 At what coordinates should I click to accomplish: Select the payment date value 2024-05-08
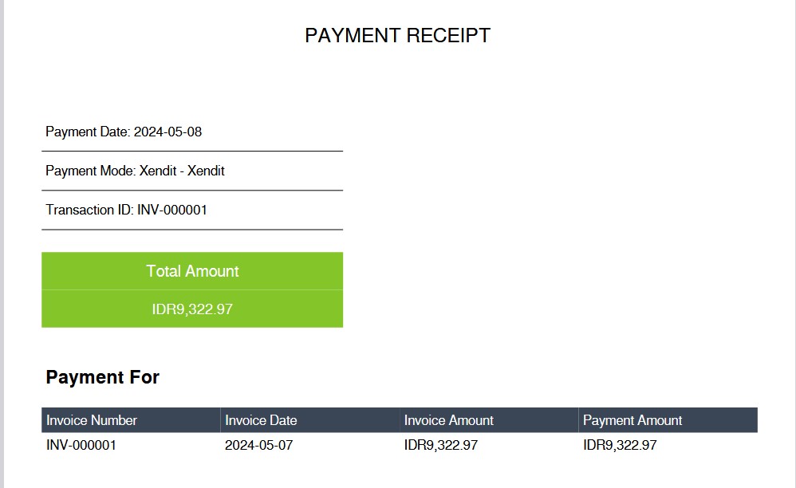[167, 132]
